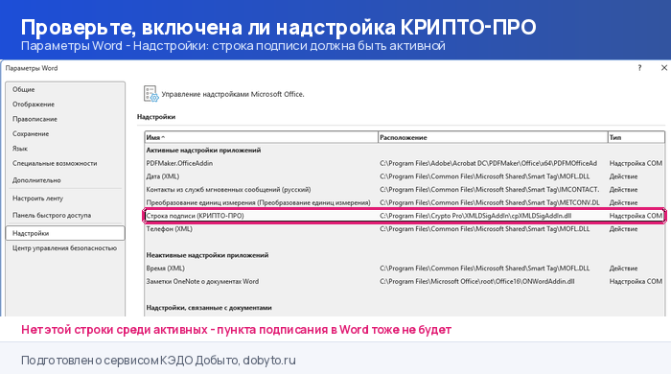Select the Строка подписи (КРИПТО-ПРО) row
Viewport: 671px width, 374px height.
[405, 216]
